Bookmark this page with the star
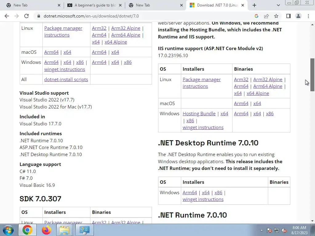This screenshot has height=236, width=315. pos(276,16)
